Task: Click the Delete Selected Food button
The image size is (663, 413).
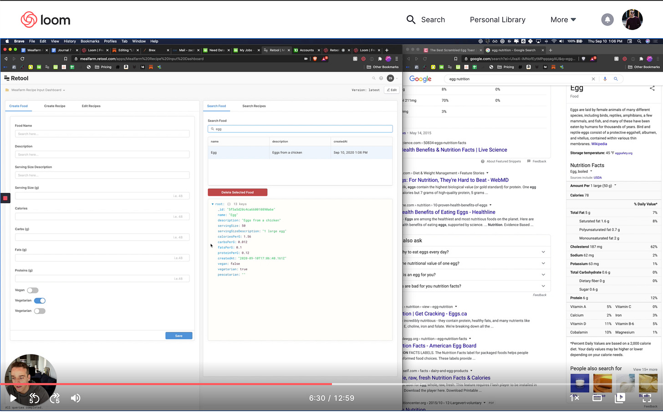Action: [237, 192]
